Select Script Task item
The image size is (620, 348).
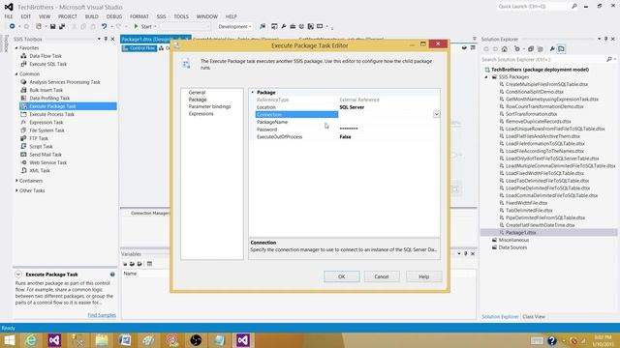pyautogui.click(x=41, y=146)
